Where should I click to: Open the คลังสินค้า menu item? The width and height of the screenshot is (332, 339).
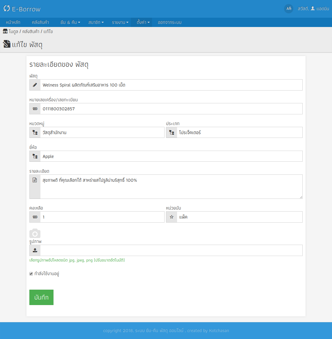(40, 22)
